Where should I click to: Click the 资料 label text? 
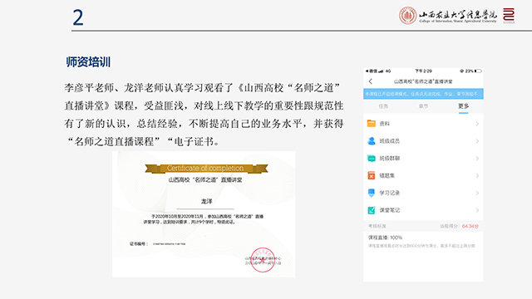tap(384, 124)
